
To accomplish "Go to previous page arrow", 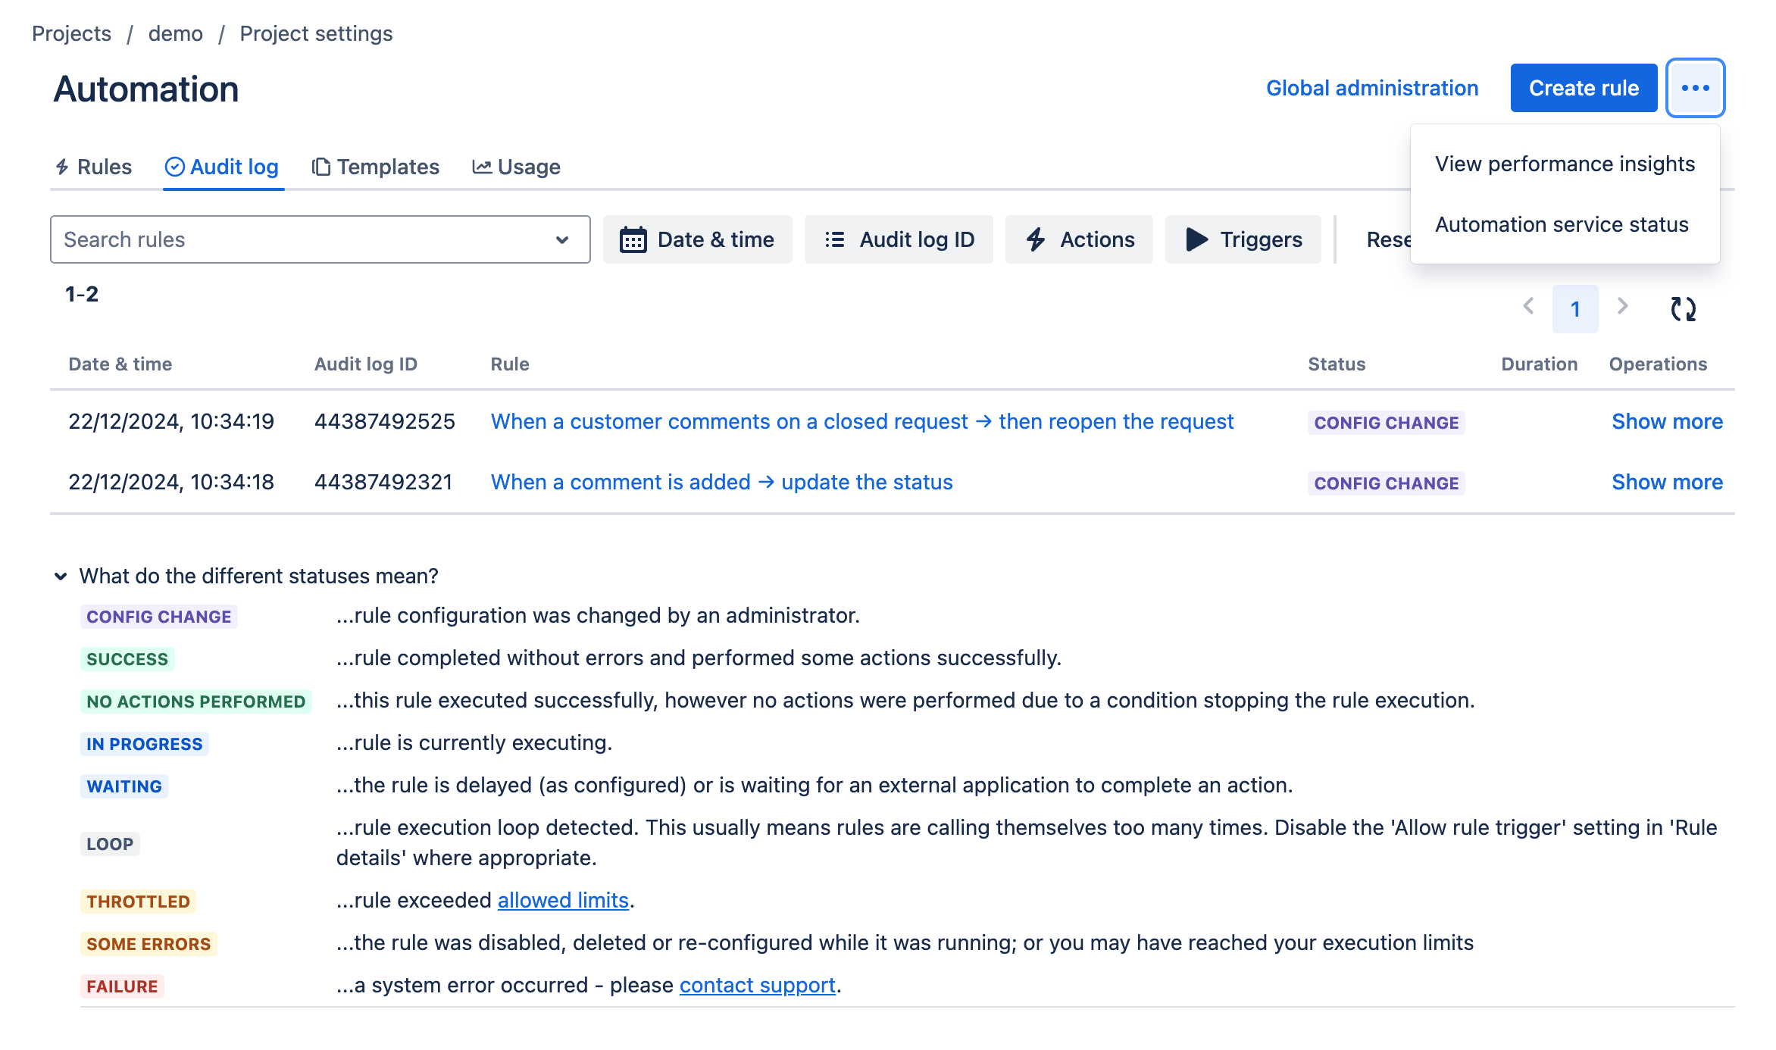I will click(x=1528, y=307).
